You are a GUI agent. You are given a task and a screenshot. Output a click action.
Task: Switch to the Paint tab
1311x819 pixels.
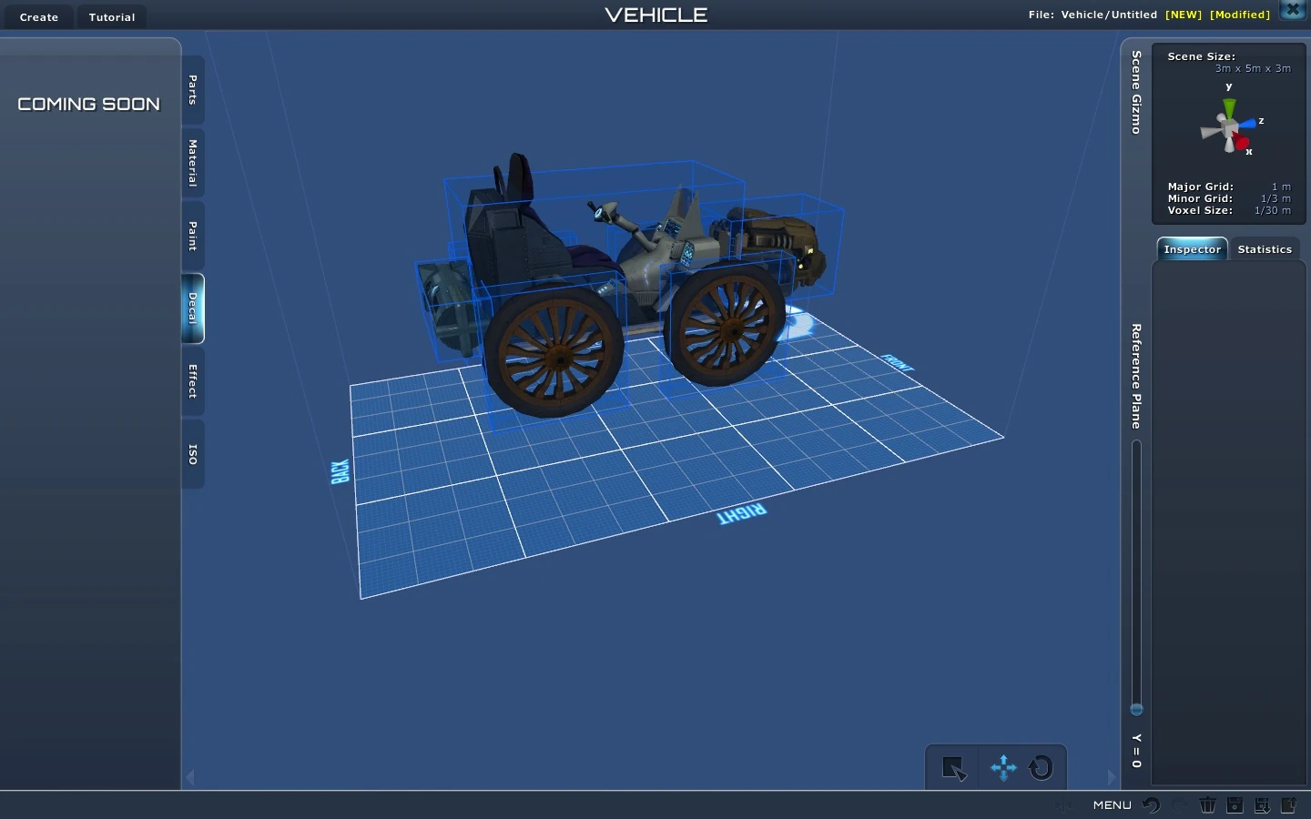pos(193,236)
